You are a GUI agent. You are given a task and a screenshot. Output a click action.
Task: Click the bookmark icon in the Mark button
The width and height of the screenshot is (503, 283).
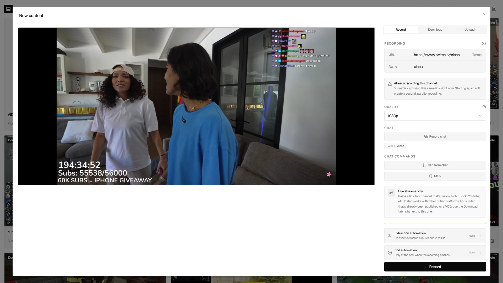coord(430,176)
